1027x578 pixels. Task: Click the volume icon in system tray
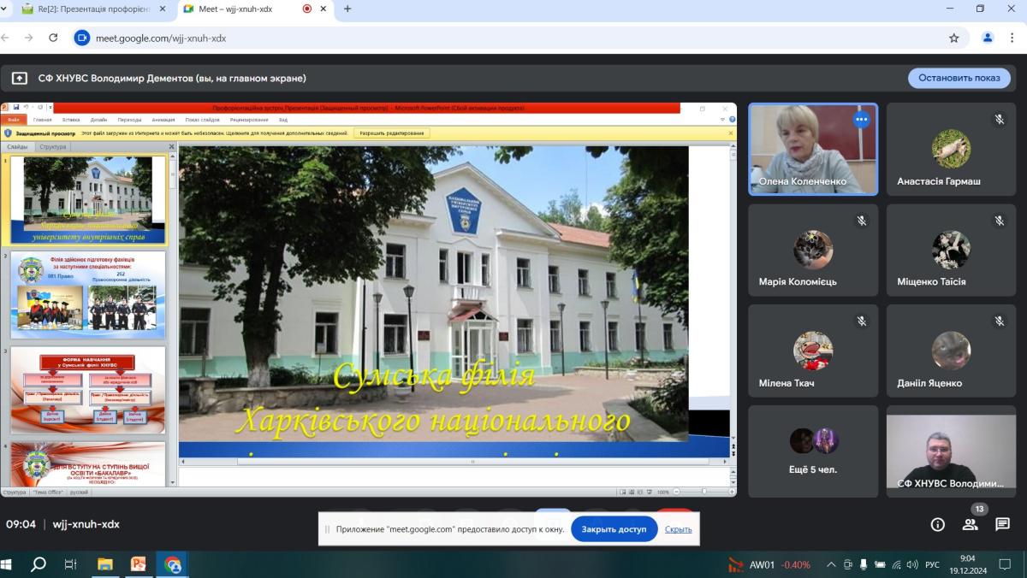[x=911, y=564]
